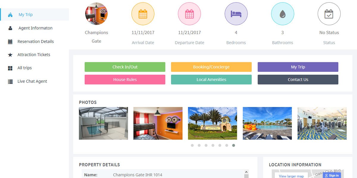Click the star icon beside Attraction Tickets
The height and width of the screenshot is (178, 357).
click(x=10, y=55)
